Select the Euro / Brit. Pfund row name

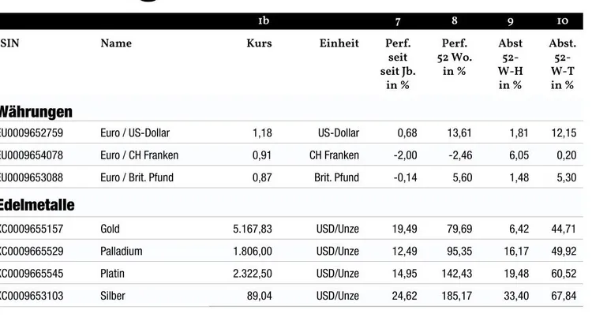[x=137, y=177]
